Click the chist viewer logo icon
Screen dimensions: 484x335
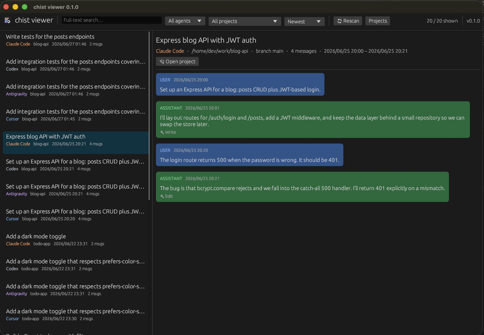pyautogui.click(x=7, y=21)
